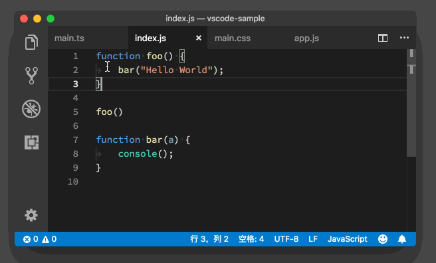Click the indentation setting '空格: 4'
The height and width of the screenshot is (263, 436).
coord(251,239)
